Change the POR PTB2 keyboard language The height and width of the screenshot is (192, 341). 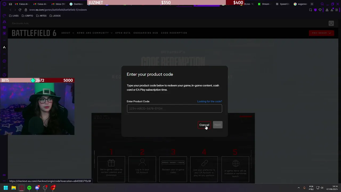coord(311,188)
